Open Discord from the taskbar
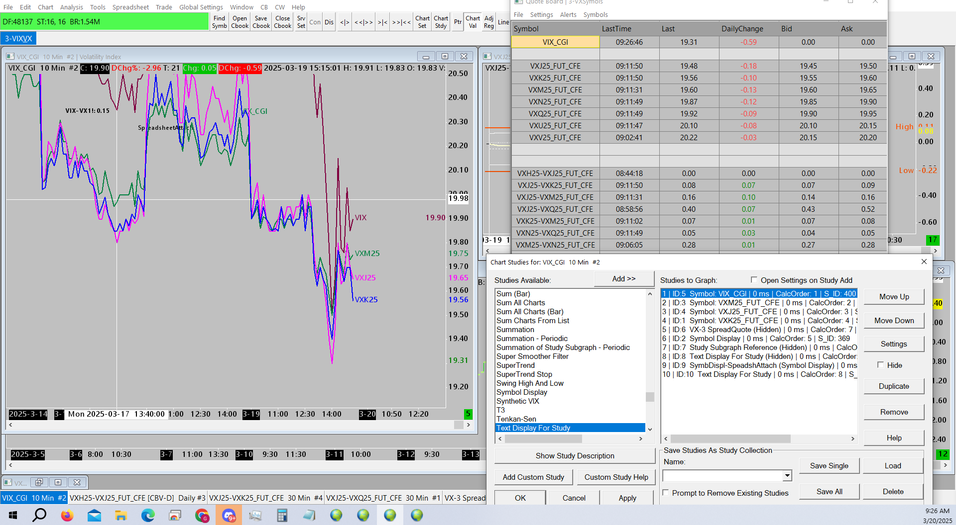 pos(229,516)
